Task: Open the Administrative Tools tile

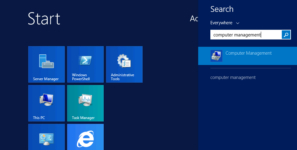Action: click(124, 64)
